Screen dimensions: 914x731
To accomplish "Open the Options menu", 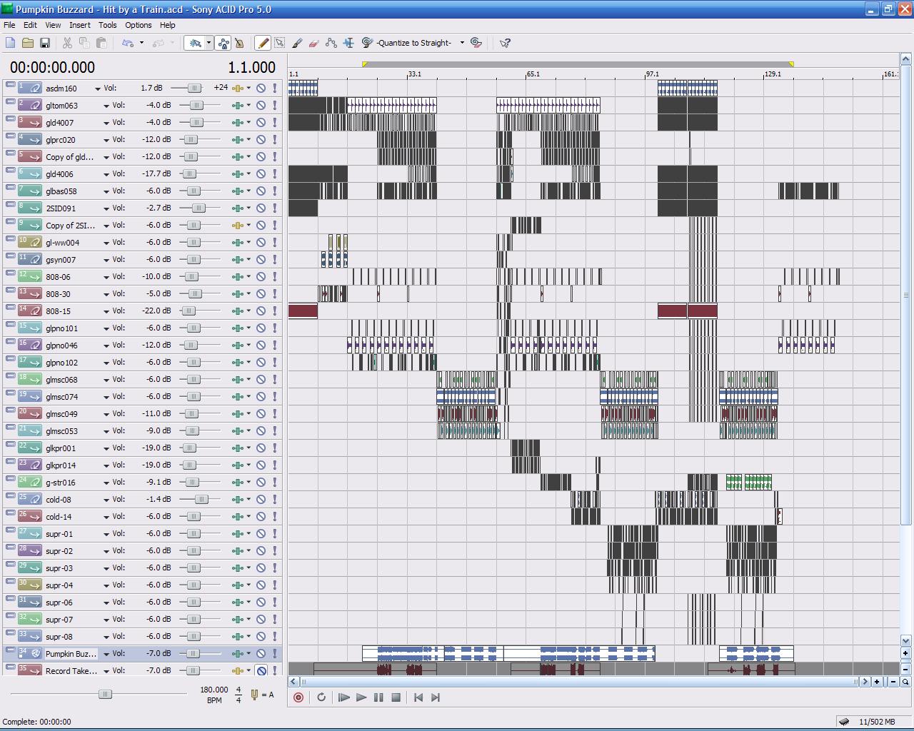I will point(138,25).
